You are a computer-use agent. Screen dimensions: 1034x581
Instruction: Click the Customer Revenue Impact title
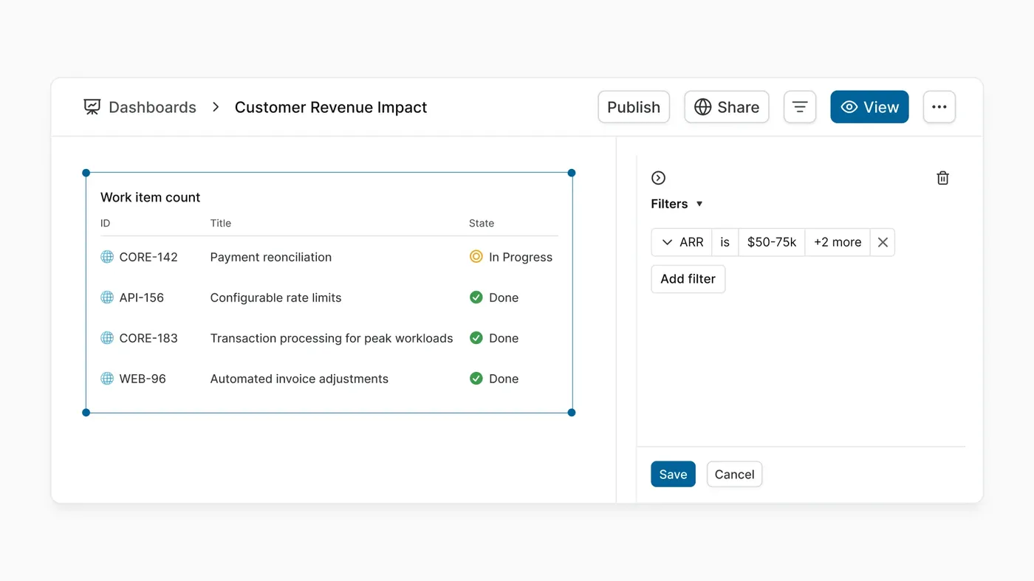[331, 107]
